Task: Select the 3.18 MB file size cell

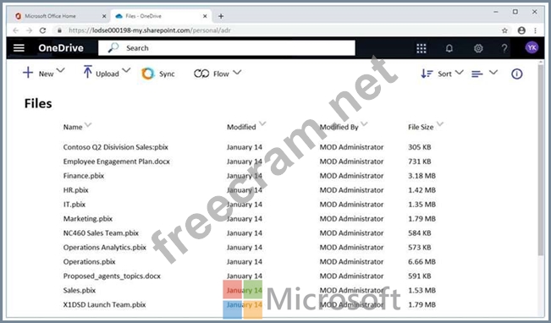Action: [422, 176]
